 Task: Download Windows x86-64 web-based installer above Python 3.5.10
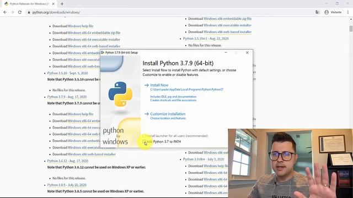pyautogui.click(x=94, y=46)
